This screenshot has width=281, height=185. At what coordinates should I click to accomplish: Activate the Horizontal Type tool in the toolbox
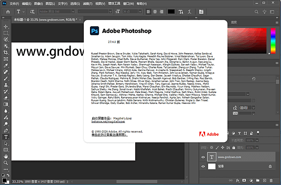click(x=6, y=136)
